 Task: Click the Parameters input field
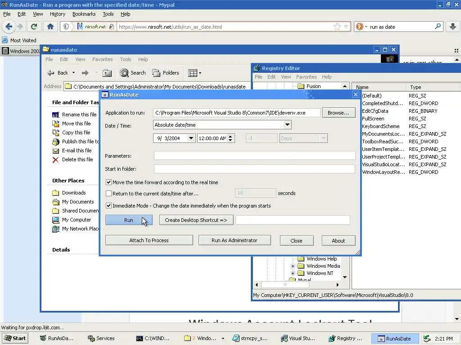pyautogui.click(x=255, y=155)
